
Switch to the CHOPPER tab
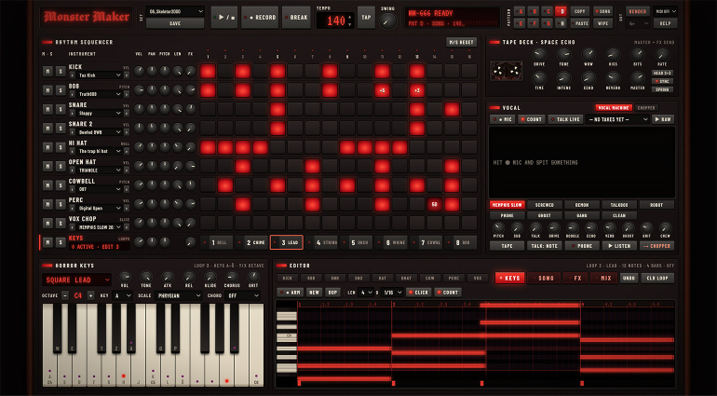click(x=646, y=108)
